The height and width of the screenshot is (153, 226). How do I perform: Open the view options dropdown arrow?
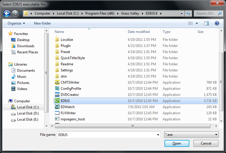[x=197, y=23]
